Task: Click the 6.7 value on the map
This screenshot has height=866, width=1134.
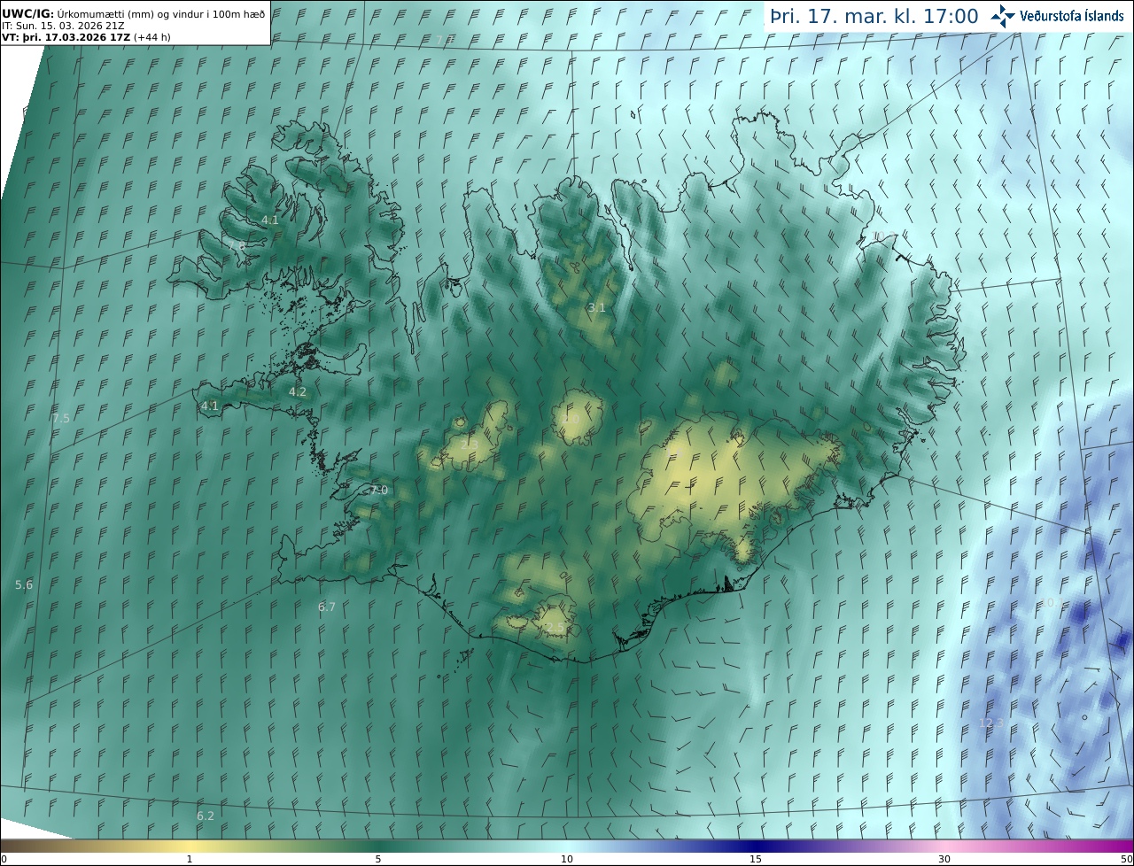Action: pos(327,607)
